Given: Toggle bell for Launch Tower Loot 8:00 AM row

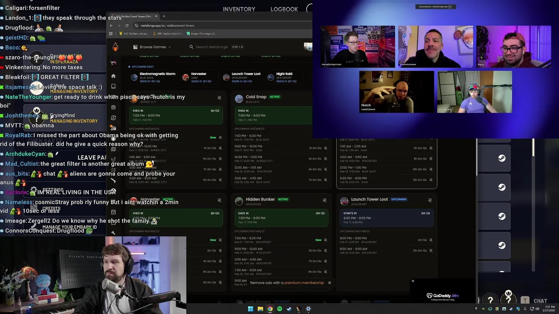Looking at the screenshot, I should tap(431, 251).
